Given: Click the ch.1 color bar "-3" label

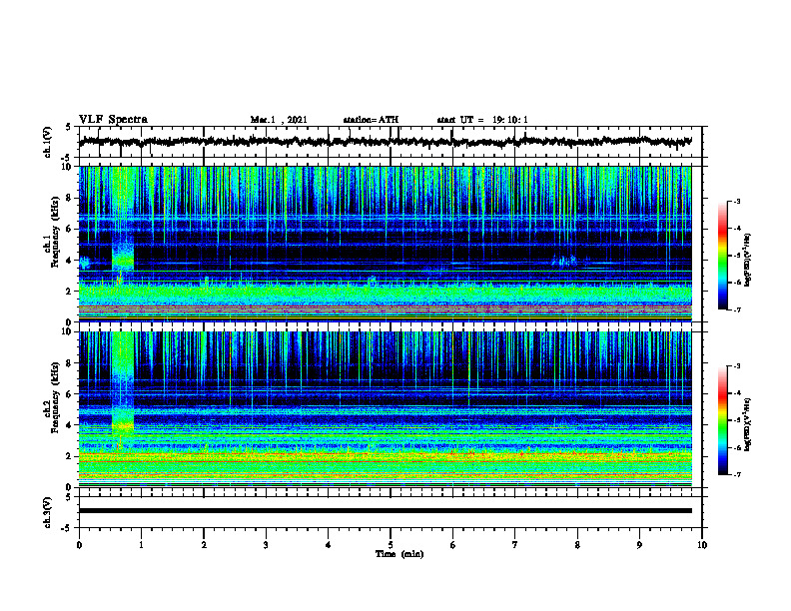Looking at the screenshot, I should 737,202.
